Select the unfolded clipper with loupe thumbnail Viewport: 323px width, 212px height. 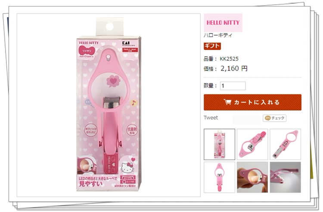point(285,144)
